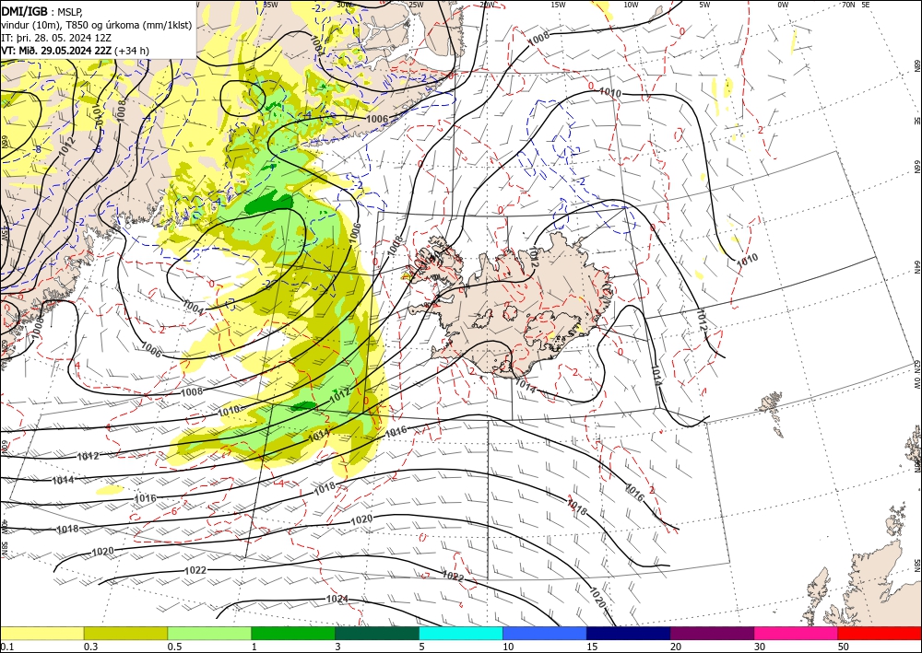Select the dark green legend swatch
This screenshot has width=922, height=653.
(377, 634)
